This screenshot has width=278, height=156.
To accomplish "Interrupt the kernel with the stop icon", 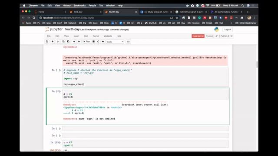I will pos(94,42).
